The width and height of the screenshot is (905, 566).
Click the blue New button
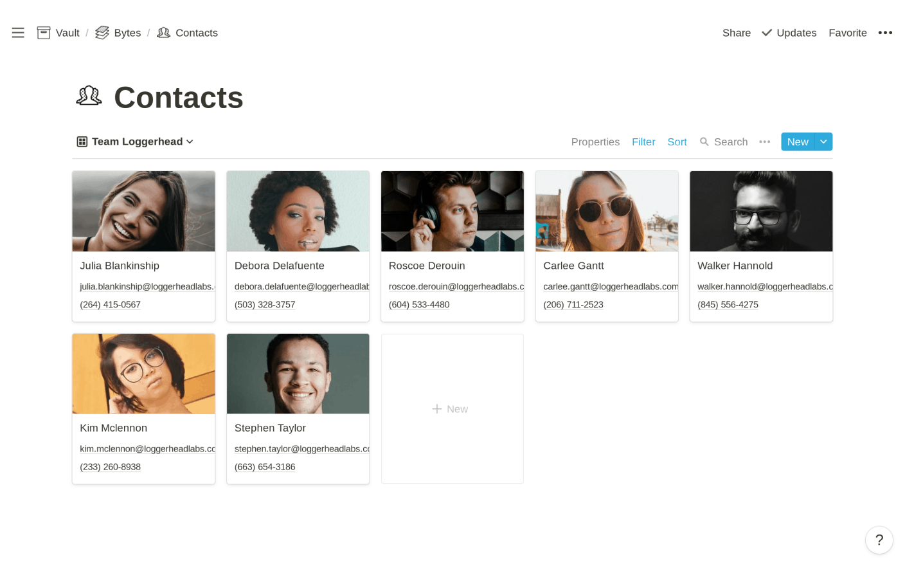tap(798, 141)
